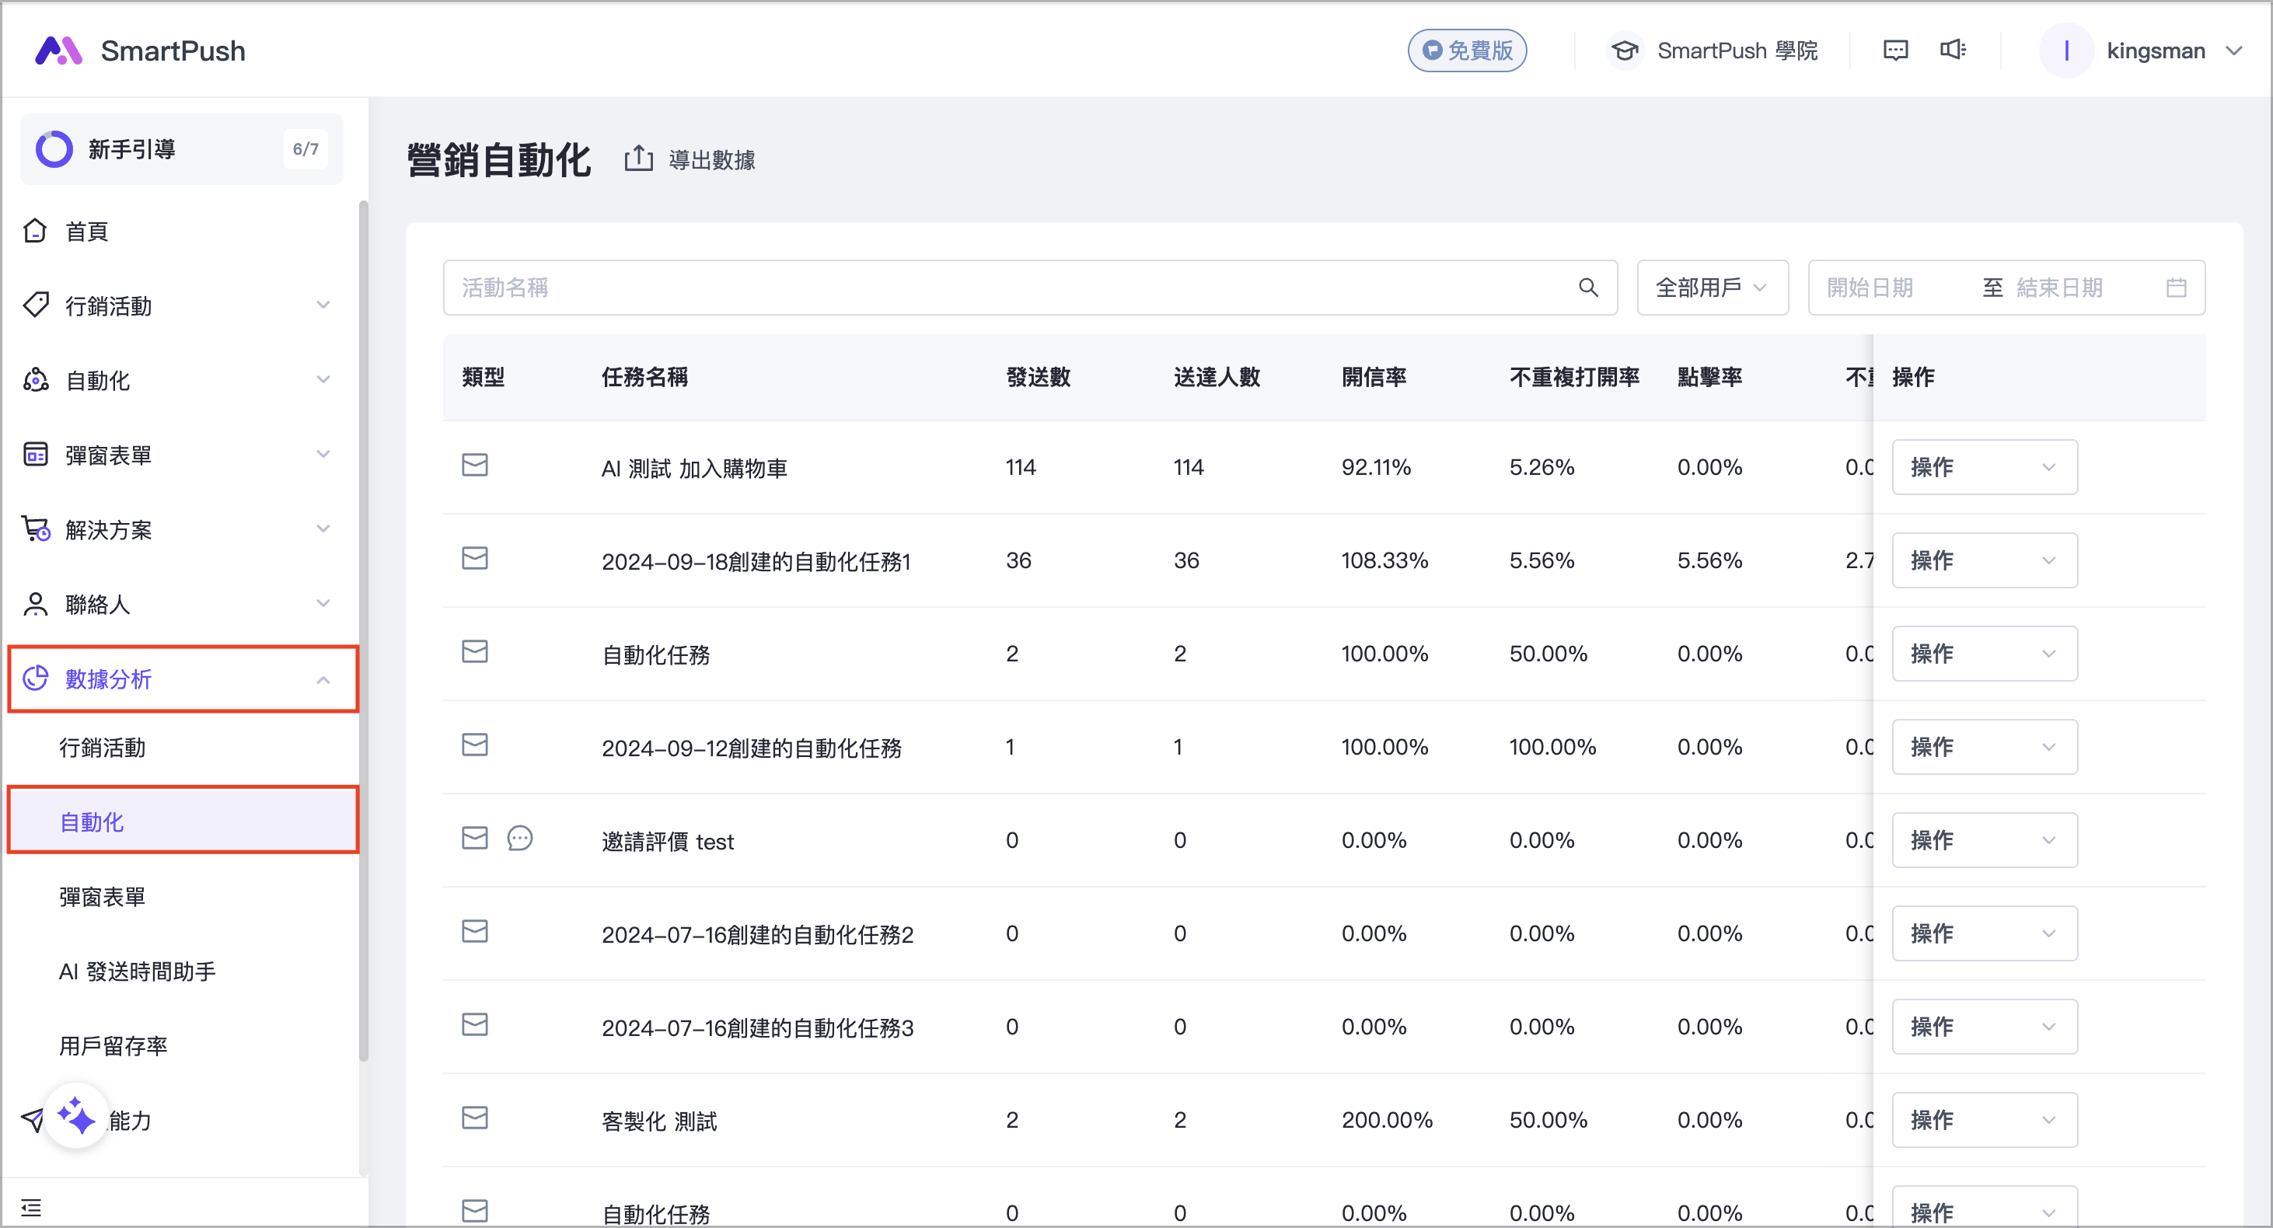Click the 點擊率 column header
This screenshot has height=1228, width=2273.
[x=1709, y=377]
